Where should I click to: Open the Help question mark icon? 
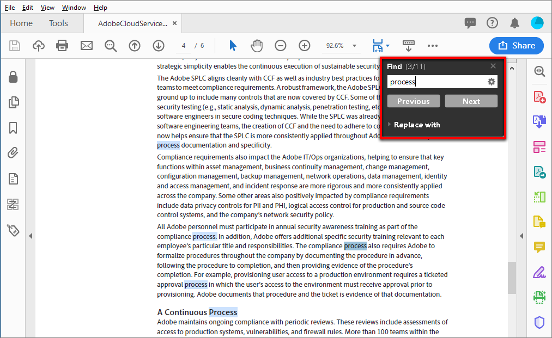(492, 23)
